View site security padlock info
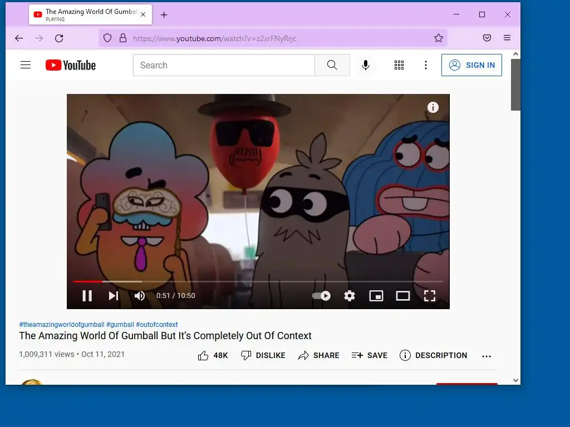 [x=123, y=38]
